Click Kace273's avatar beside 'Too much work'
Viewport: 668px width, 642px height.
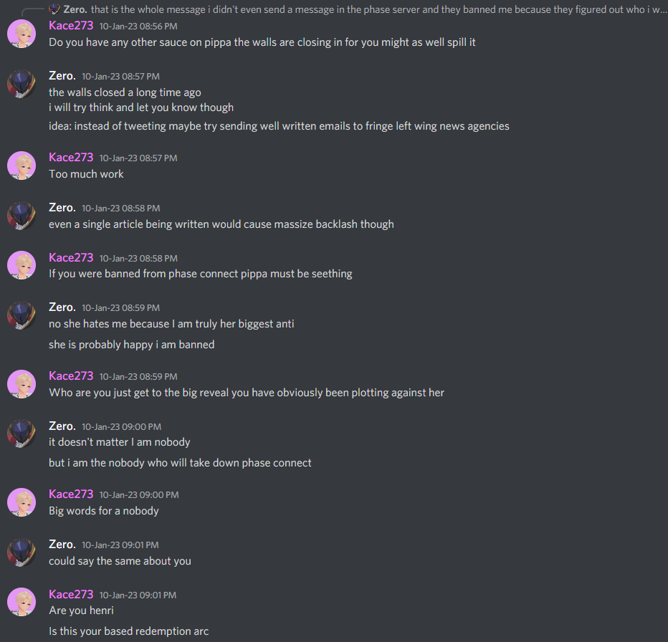[x=22, y=166]
